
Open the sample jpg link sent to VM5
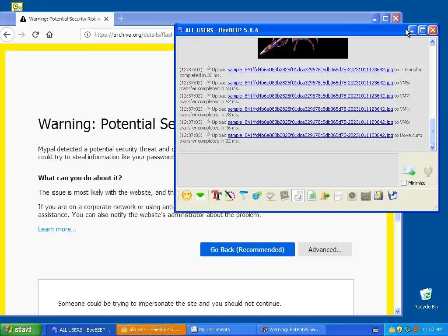(x=310, y=83)
